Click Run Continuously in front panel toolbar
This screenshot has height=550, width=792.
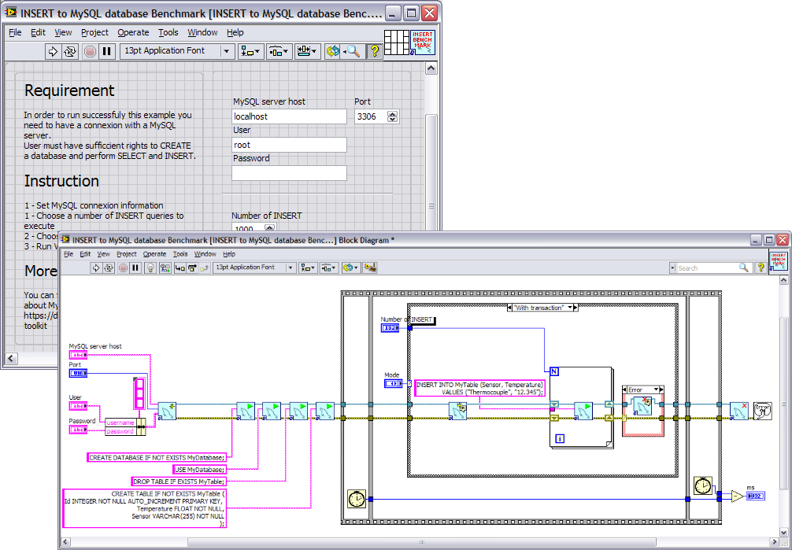(71, 51)
